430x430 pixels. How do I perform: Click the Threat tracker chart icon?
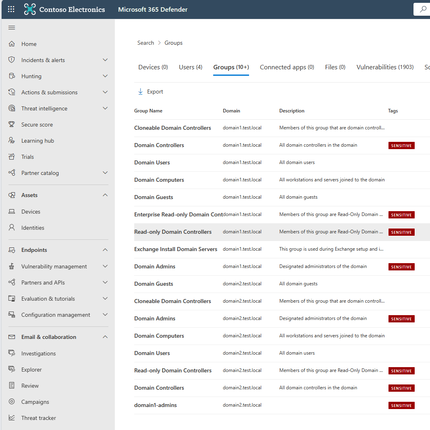click(x=12, y=418)
